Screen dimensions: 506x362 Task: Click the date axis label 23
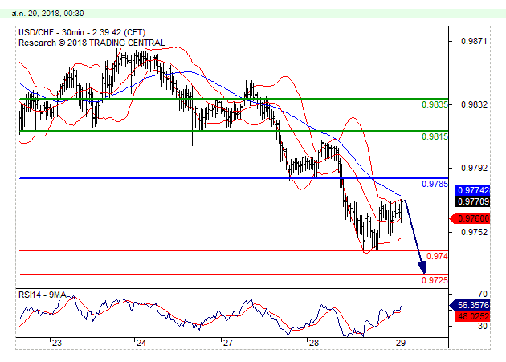point(57,343)
